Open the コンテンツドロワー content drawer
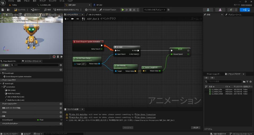The width and height of the screenshot is (254, 135). [9, 134]
